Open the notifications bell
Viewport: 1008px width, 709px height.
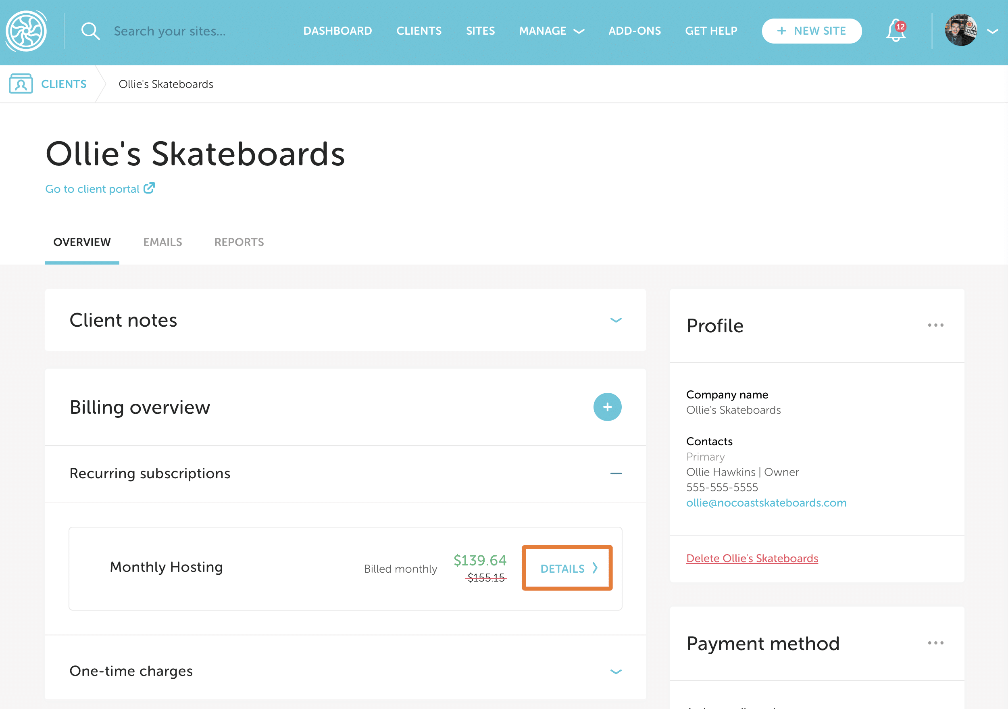click(x=896, y=31)
